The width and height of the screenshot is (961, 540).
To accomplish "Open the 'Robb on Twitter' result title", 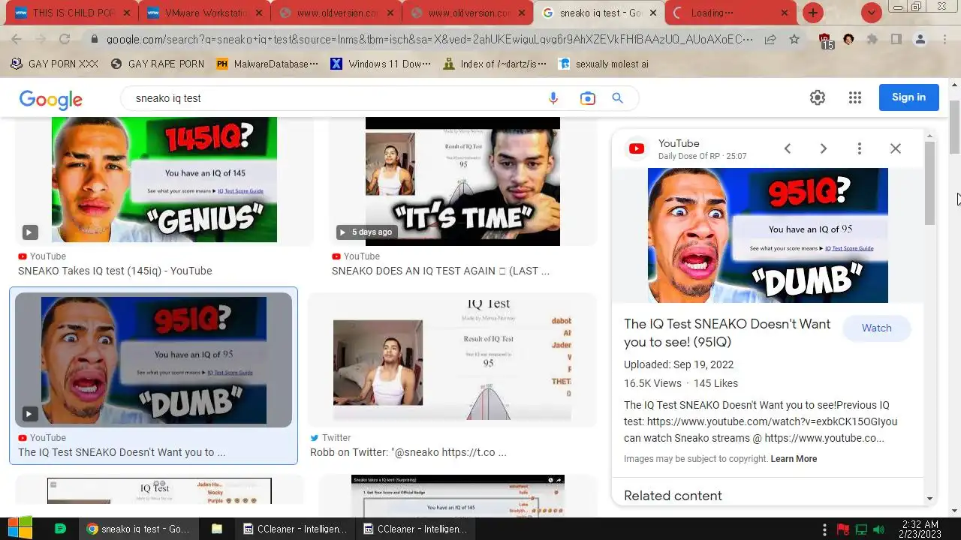I will coord(408,452).
